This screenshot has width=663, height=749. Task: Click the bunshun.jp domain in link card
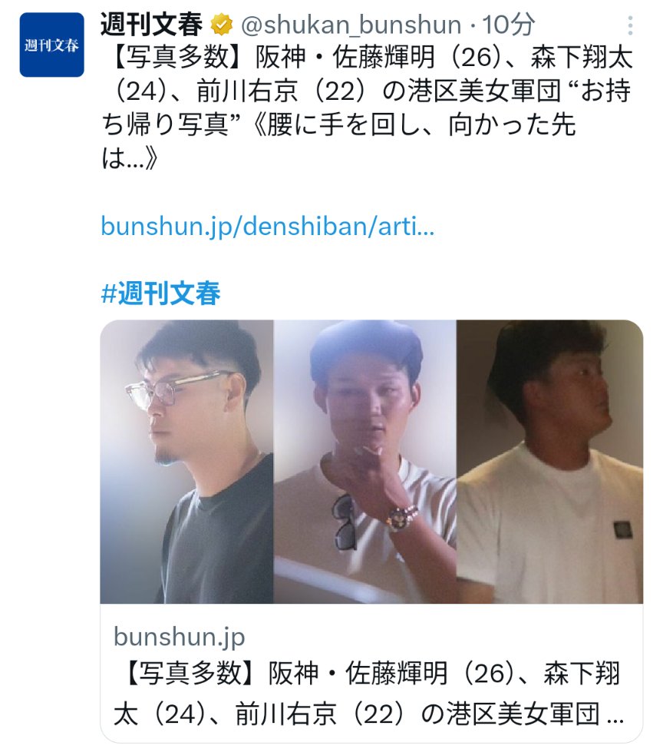point(180,637)
